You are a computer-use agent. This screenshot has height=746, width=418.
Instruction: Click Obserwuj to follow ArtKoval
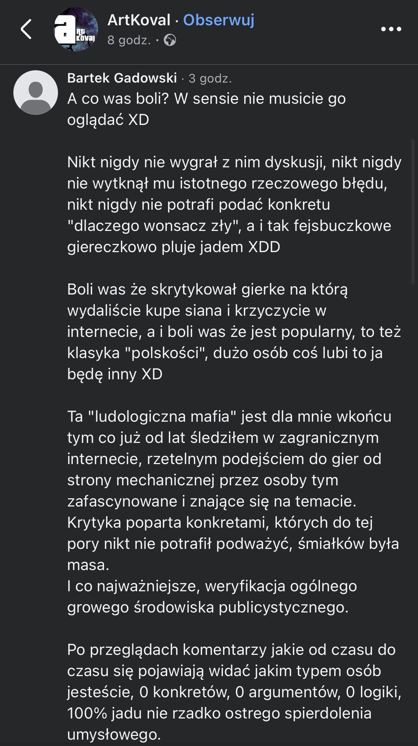point(219,20)
